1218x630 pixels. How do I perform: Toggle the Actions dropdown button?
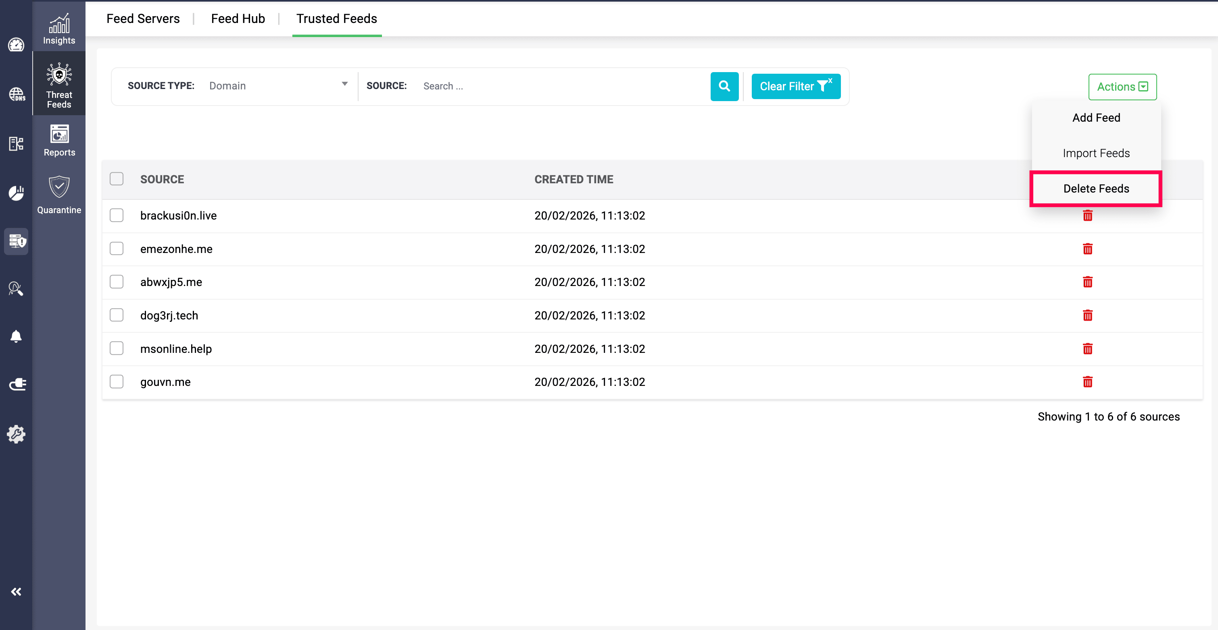tap(1122, 87)
